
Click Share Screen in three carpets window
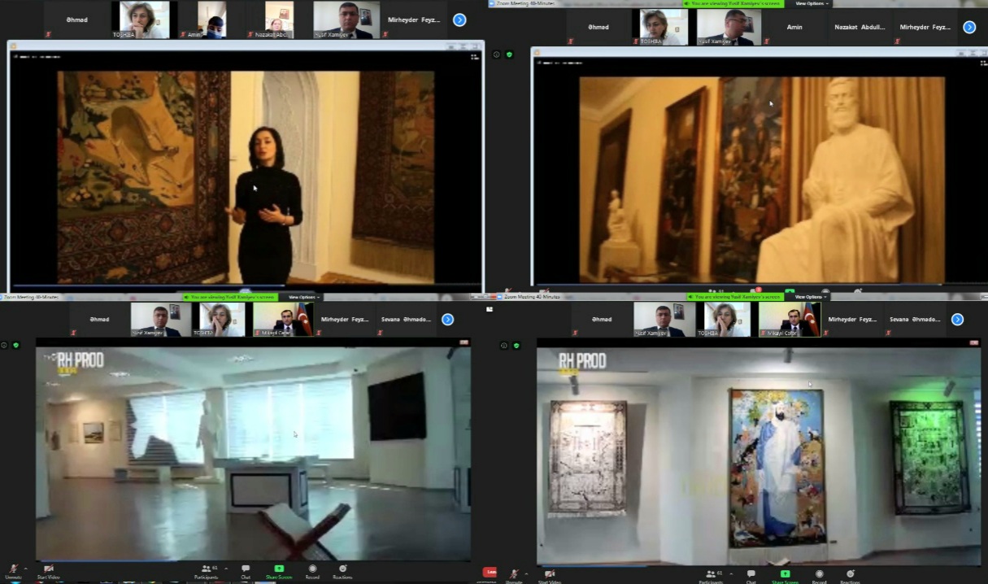click(785, 576)
